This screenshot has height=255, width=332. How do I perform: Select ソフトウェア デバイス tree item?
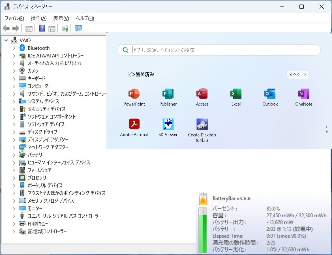tap(46, 124)
